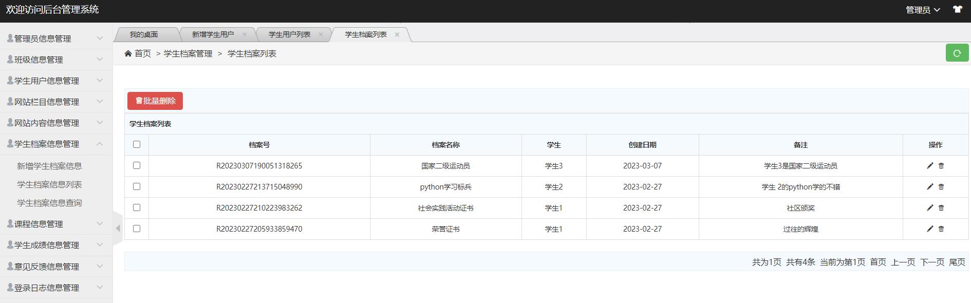The image size is (971, 303).
Task: Toggle the select-all checkbox in table header
Action: [x=137, y=144]
